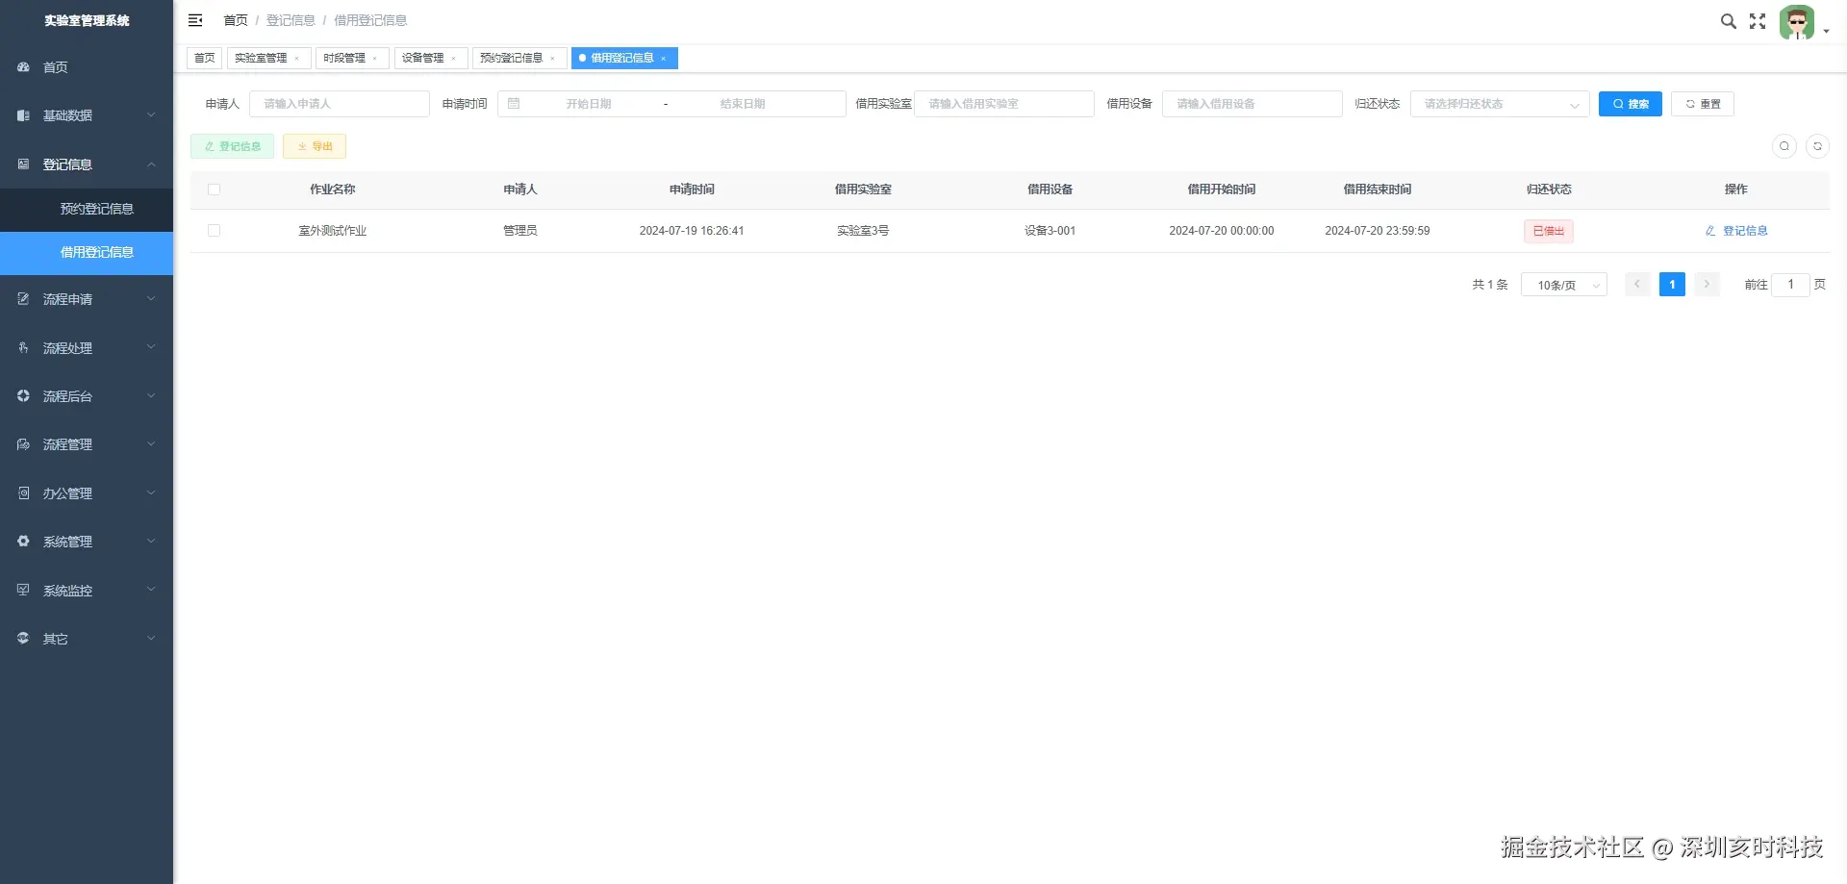This screenshot has height=884, width=1847.
Task: Click the 系统监控 monitor icon
Action: tap(23, 591)
